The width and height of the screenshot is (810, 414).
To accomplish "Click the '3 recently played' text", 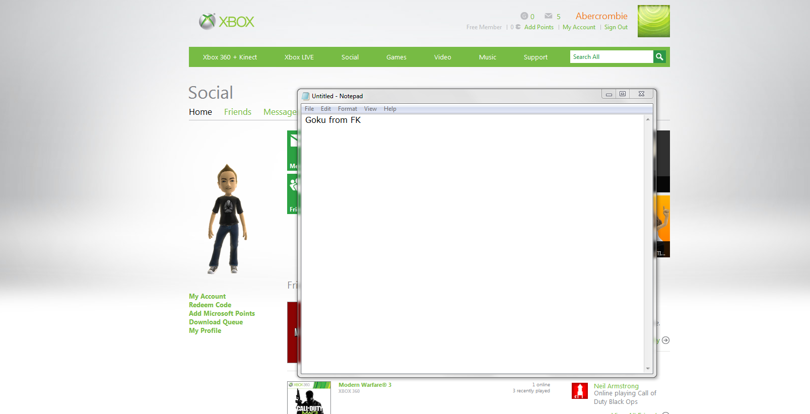I will click(x=531, y=391).
